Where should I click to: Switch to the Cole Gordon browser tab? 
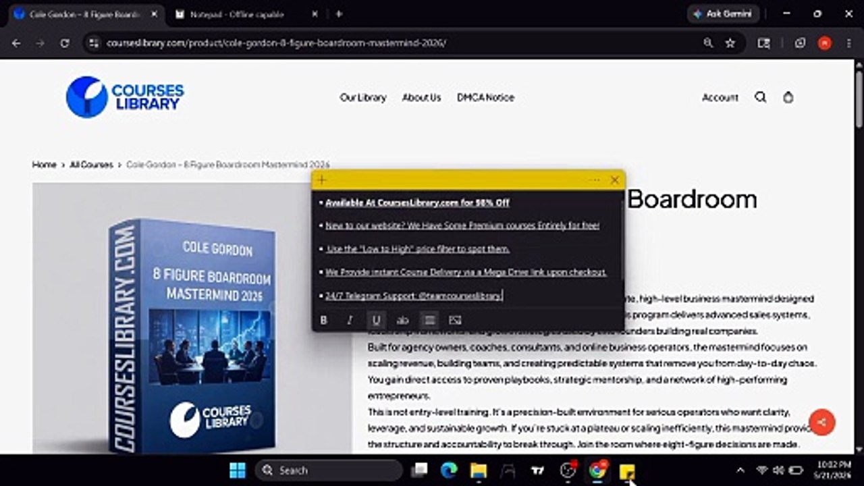pos(84,14)
